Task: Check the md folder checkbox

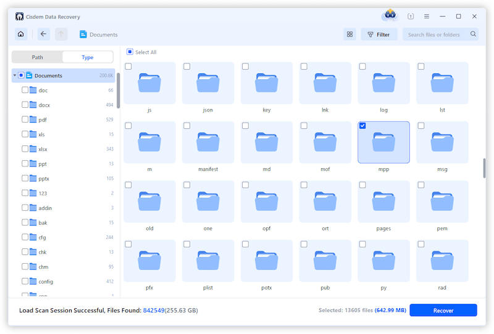Action: point(245,126)
